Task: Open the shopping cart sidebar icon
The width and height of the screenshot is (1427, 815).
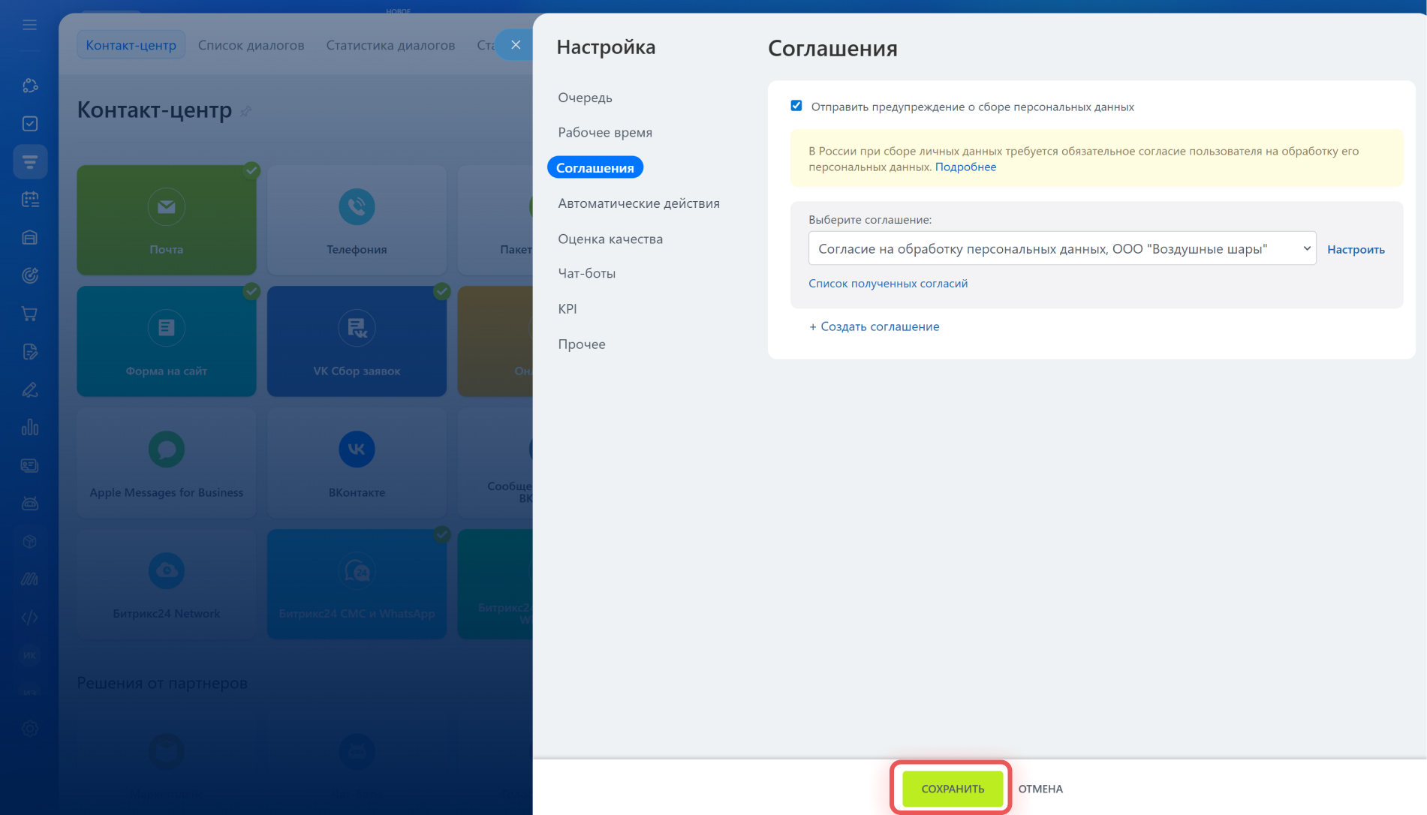Action: pyautogui.click(x=30, y=314)
